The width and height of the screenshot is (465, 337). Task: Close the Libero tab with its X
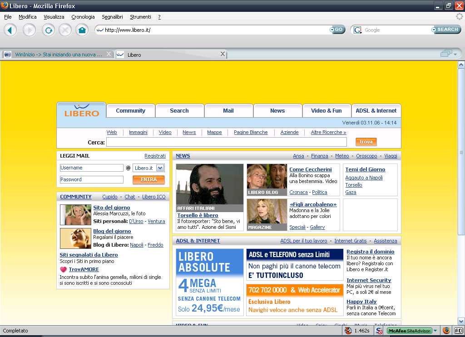point(223,54)
